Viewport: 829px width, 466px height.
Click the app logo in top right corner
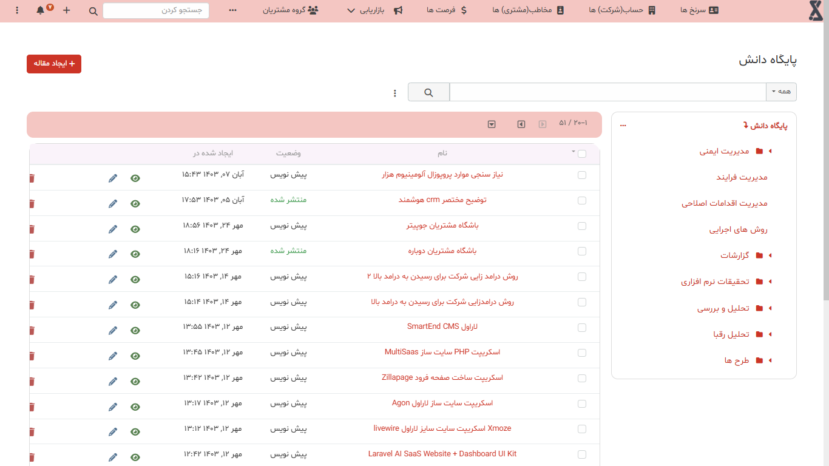point(817,11)
